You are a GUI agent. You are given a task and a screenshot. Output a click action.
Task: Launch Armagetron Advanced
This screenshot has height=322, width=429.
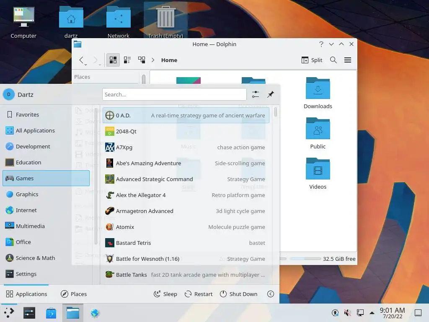186,211
